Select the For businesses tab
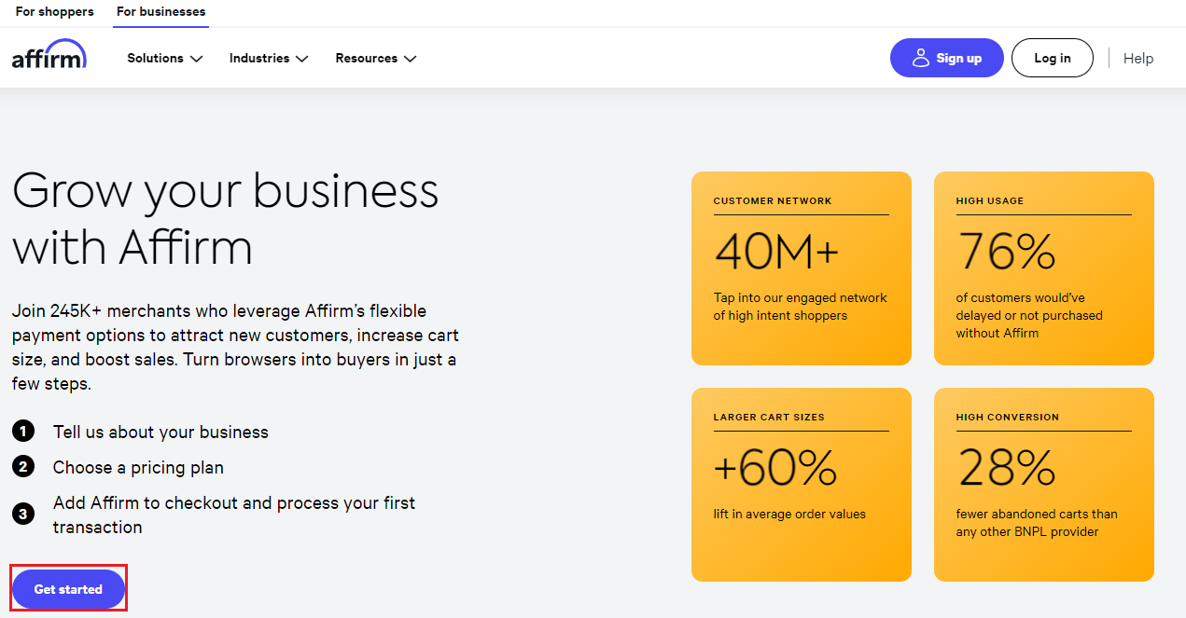This screenshot has width=1186, height=618. click(161, 12)
